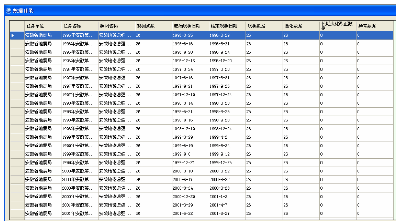The width and height of the screenshot is (399, 223).
Task: Select start date 1997-12-19
Action: 190,95
